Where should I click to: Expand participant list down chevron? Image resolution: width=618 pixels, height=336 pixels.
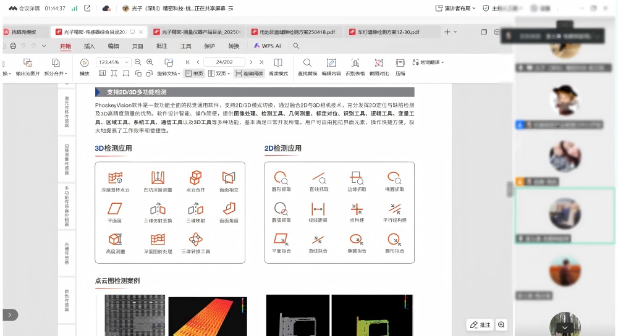click(565, 328)
